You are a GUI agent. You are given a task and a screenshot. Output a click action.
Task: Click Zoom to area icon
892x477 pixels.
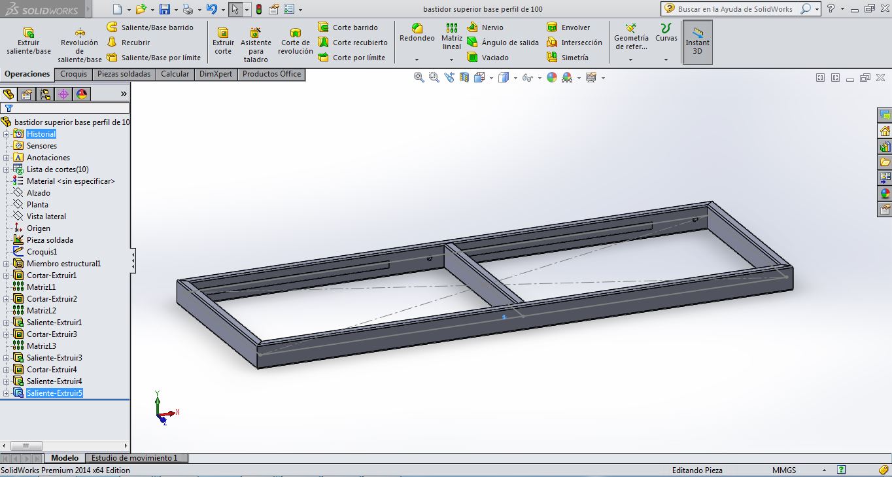click(434, 77)
